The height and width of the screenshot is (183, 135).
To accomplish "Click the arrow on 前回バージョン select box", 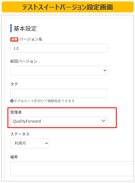I will (x=105, y=70).
